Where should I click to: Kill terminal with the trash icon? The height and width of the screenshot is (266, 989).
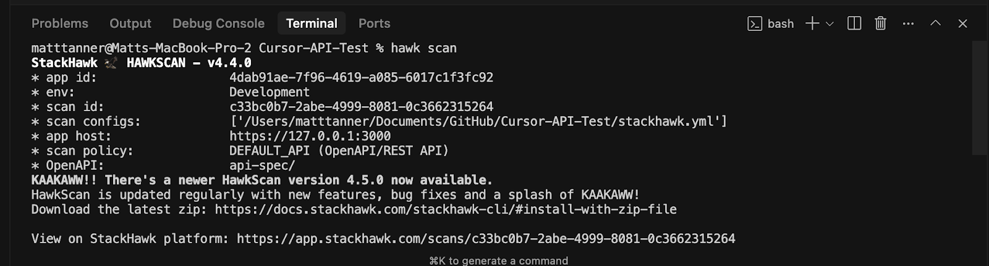tap(881, 23)
